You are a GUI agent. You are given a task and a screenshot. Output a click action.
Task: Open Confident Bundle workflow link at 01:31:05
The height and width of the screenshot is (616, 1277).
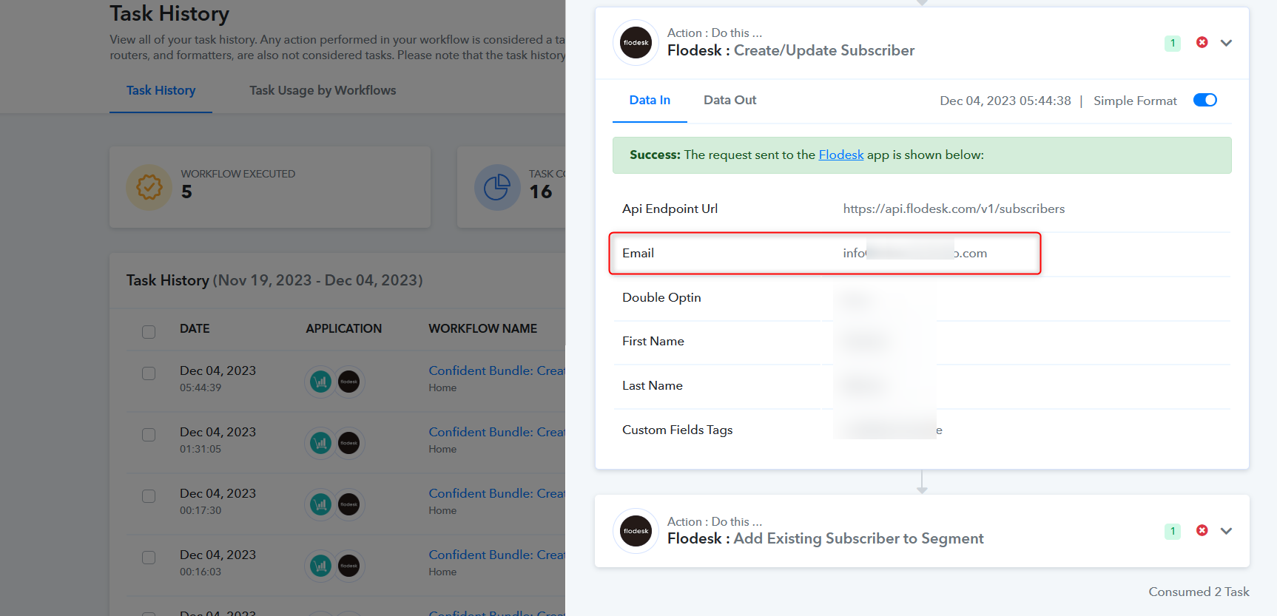[x=496, y=432]
